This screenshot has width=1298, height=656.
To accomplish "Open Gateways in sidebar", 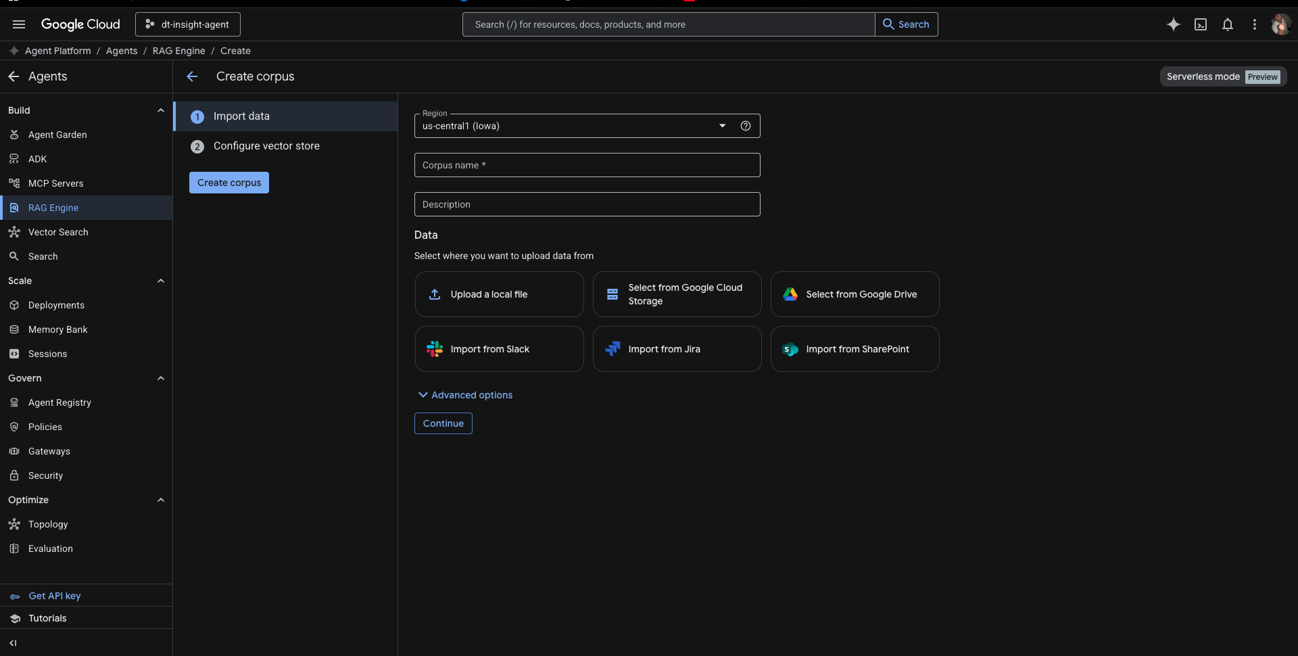I will pyautogui.click(x=87, y=451).
